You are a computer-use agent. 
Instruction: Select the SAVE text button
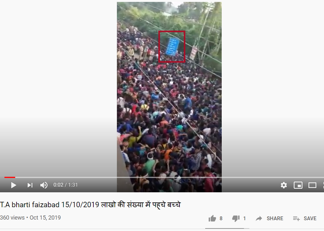pos(310,218)
